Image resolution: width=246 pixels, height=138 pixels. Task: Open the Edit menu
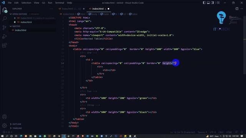(x=16, y=3)
